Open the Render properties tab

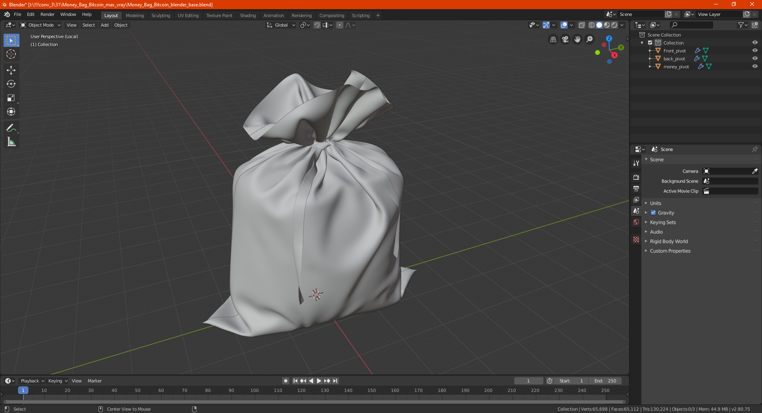click(x=636, y=177)
